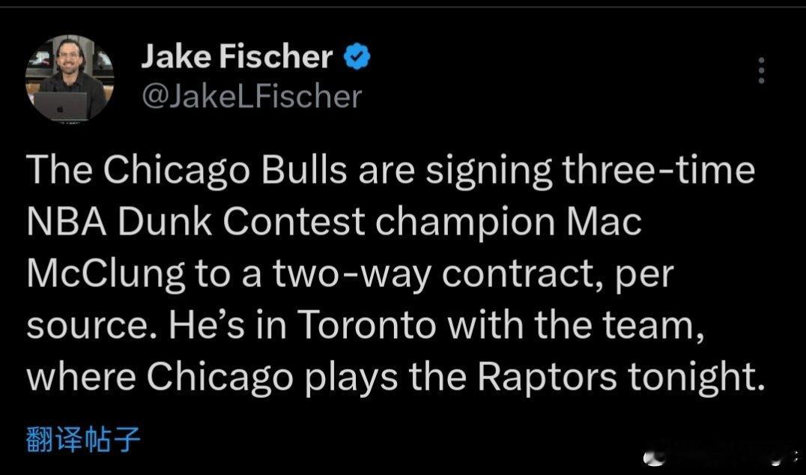Click the username below the display name

(251, 96)
